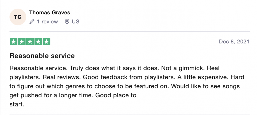This screenshot has height=115, width=257.
Task: Click the Dec 8, 2021 date
Action: point(234,42)
